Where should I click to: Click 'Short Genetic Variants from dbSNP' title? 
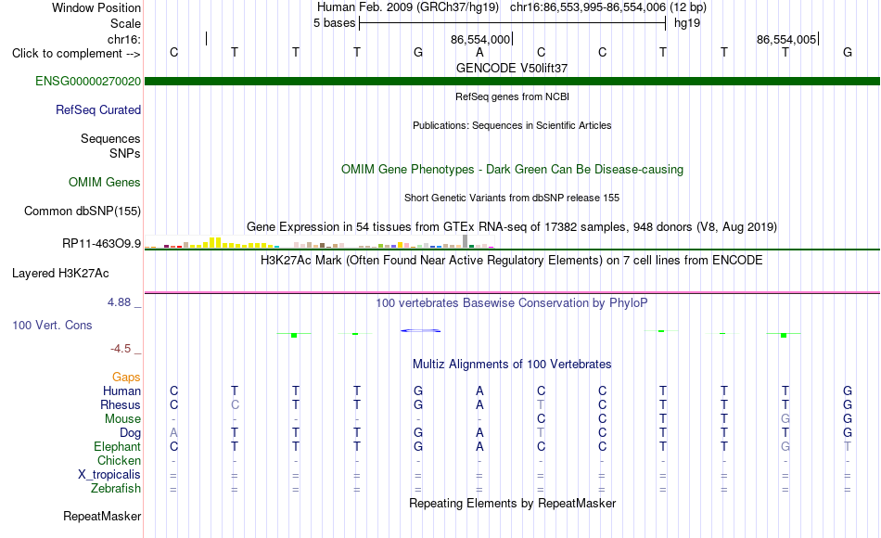point(512,198)
